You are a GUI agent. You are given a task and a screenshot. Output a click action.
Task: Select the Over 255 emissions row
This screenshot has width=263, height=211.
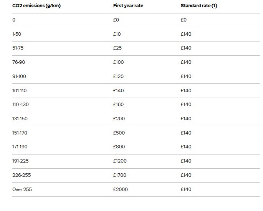(x=136, y=189)
